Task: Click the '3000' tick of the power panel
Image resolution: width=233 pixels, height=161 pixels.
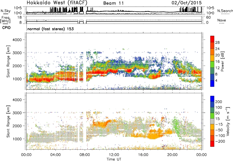Action: point(17,53)
